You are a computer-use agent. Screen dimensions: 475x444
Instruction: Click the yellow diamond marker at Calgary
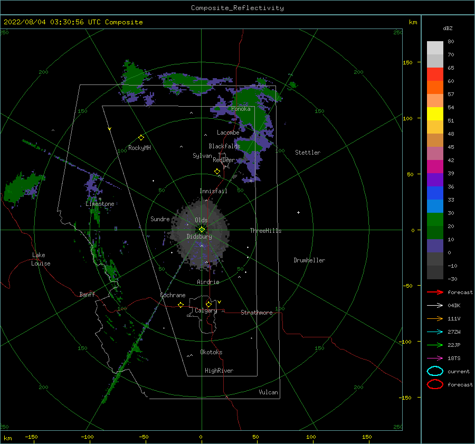pos(208,304)
